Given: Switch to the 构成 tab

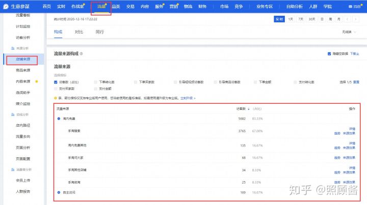Looking at the screenshot, I should 58,32.
